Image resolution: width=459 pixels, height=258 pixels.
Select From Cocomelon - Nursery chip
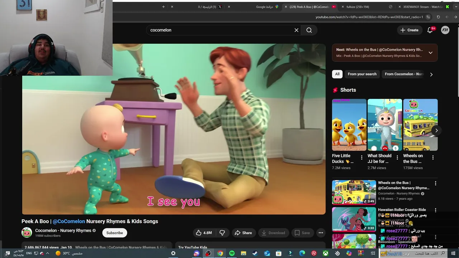[x=404, y=74]
